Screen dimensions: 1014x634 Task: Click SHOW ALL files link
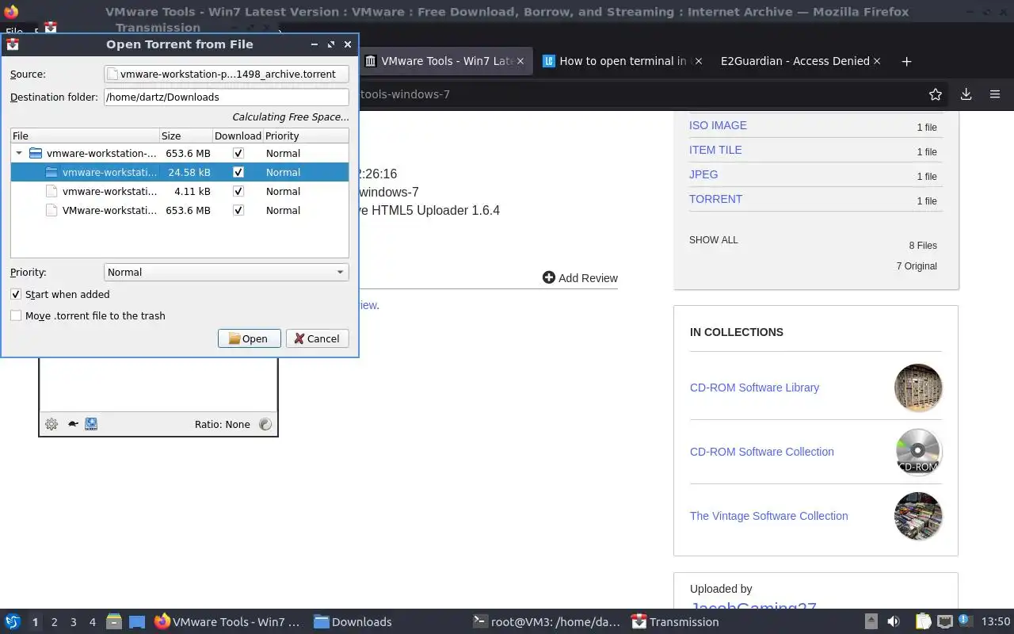click(714, 240)
